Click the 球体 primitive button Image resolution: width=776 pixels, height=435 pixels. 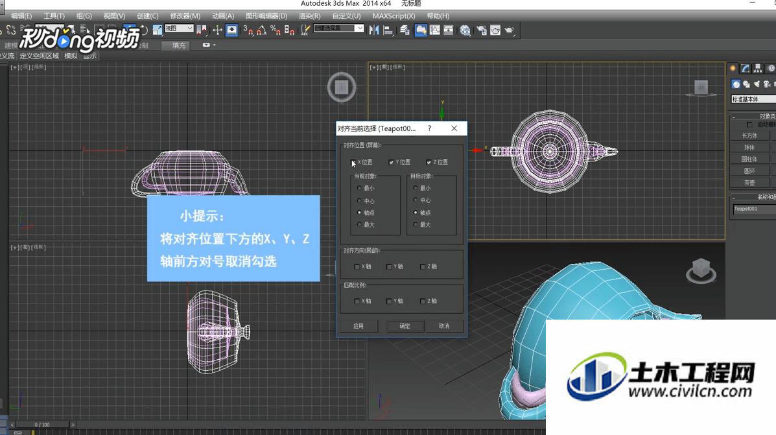[x=749, y=147]
